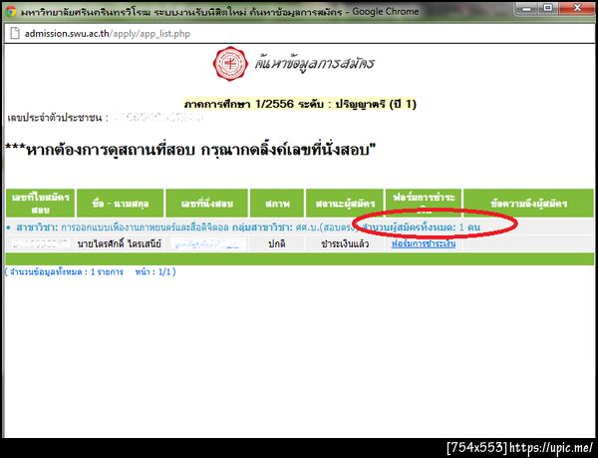
Task: Click the ข้อความถึงผู้สมัคร column header
Action: click(529, 203)
